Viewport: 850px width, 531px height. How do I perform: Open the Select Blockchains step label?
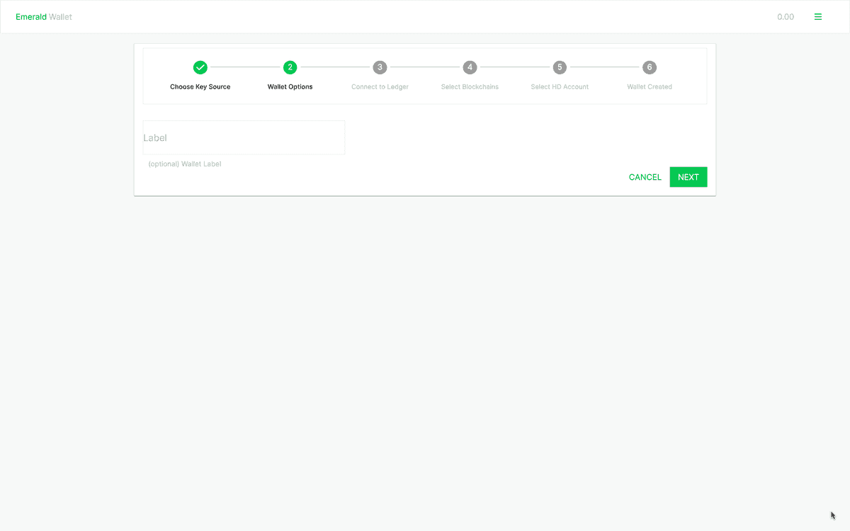470,87
